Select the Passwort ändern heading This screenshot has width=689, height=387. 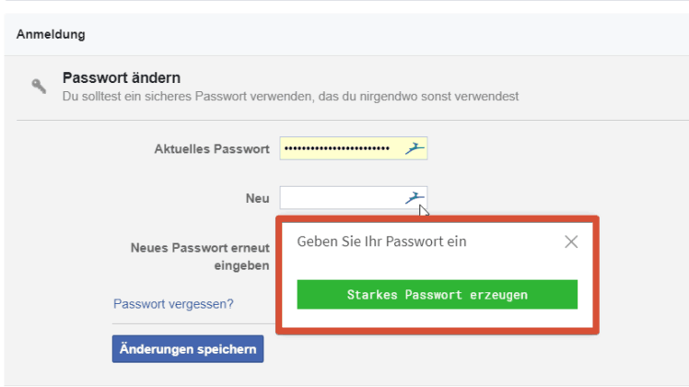(x=122, y=77)
